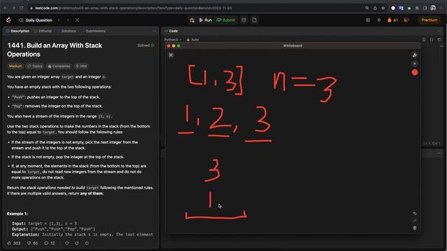This screenshot has height=251, width=447.
Task: Open the layout icon in top right
Action: [368, 20]
